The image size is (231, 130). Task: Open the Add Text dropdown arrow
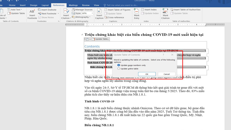[x=21, y=10]
